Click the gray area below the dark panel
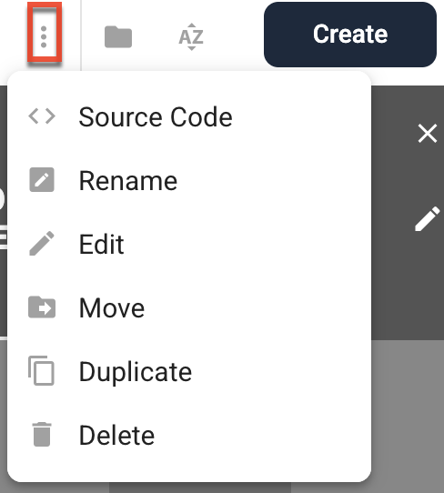The width and height of the screenshot is (444, 493). pyautogui.click(x=408, y=415)
